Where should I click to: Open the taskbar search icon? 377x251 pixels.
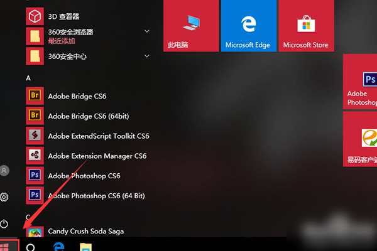click(x=30, y=247)
